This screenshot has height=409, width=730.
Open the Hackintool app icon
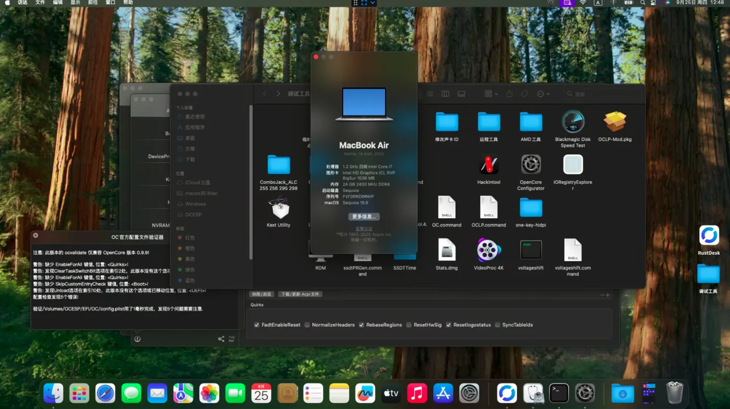(x=489, y=165)
